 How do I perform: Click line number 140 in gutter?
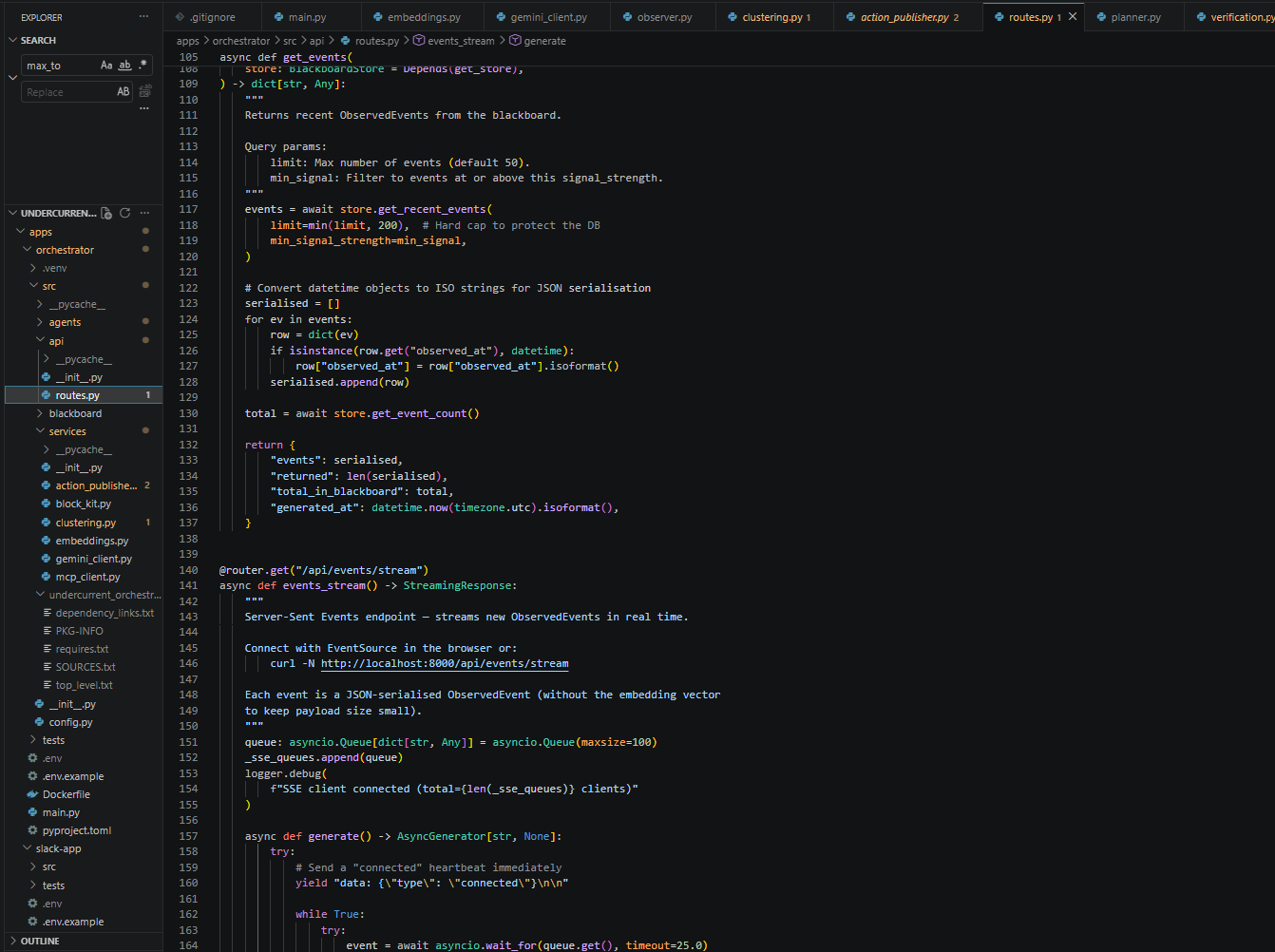[x=188, y=570]
